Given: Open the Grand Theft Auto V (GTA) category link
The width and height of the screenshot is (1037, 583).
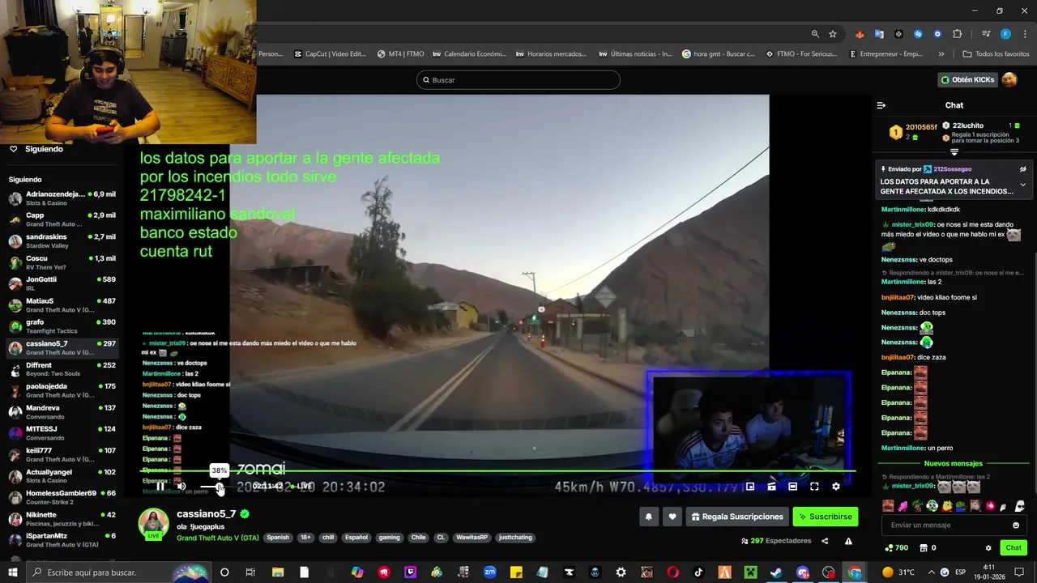Looking at the screenshot, I should point(218,538).
